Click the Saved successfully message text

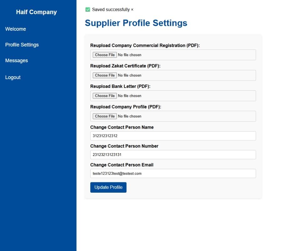click(x=109, y=9)
